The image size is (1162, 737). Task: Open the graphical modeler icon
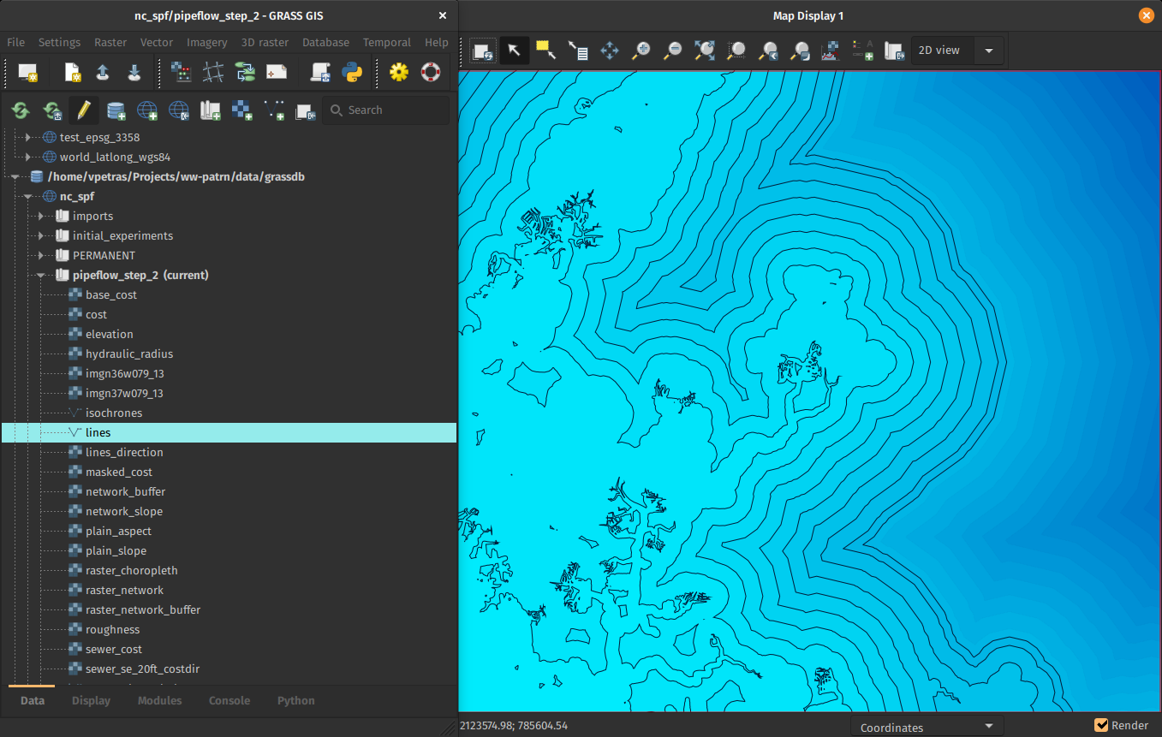(x=245, y=73)
